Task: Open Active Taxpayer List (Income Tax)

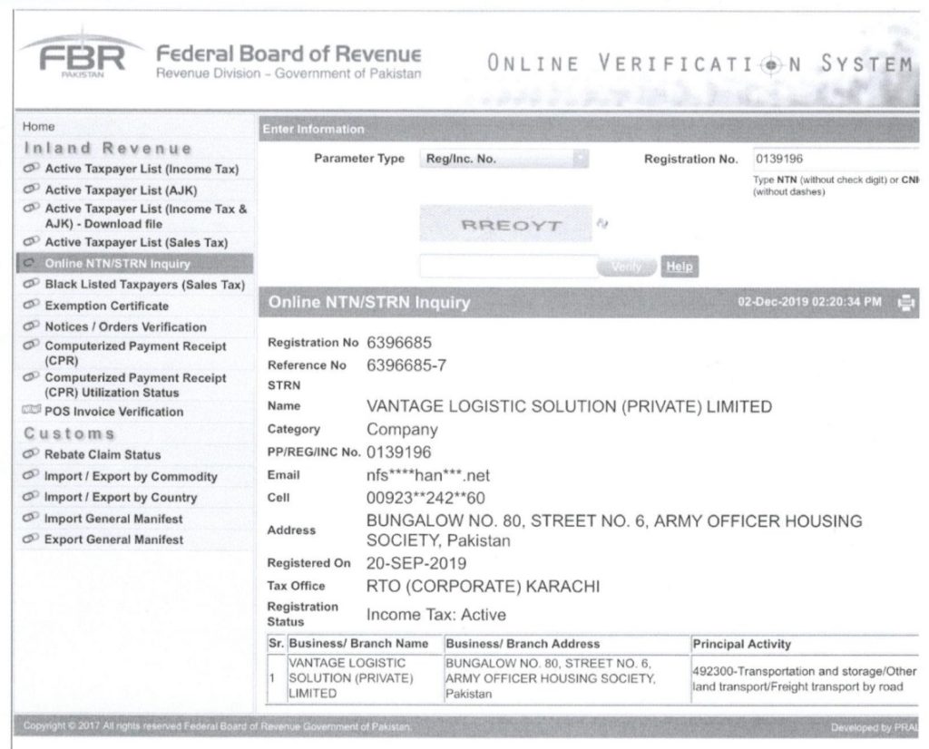Action: click(142, 169)
